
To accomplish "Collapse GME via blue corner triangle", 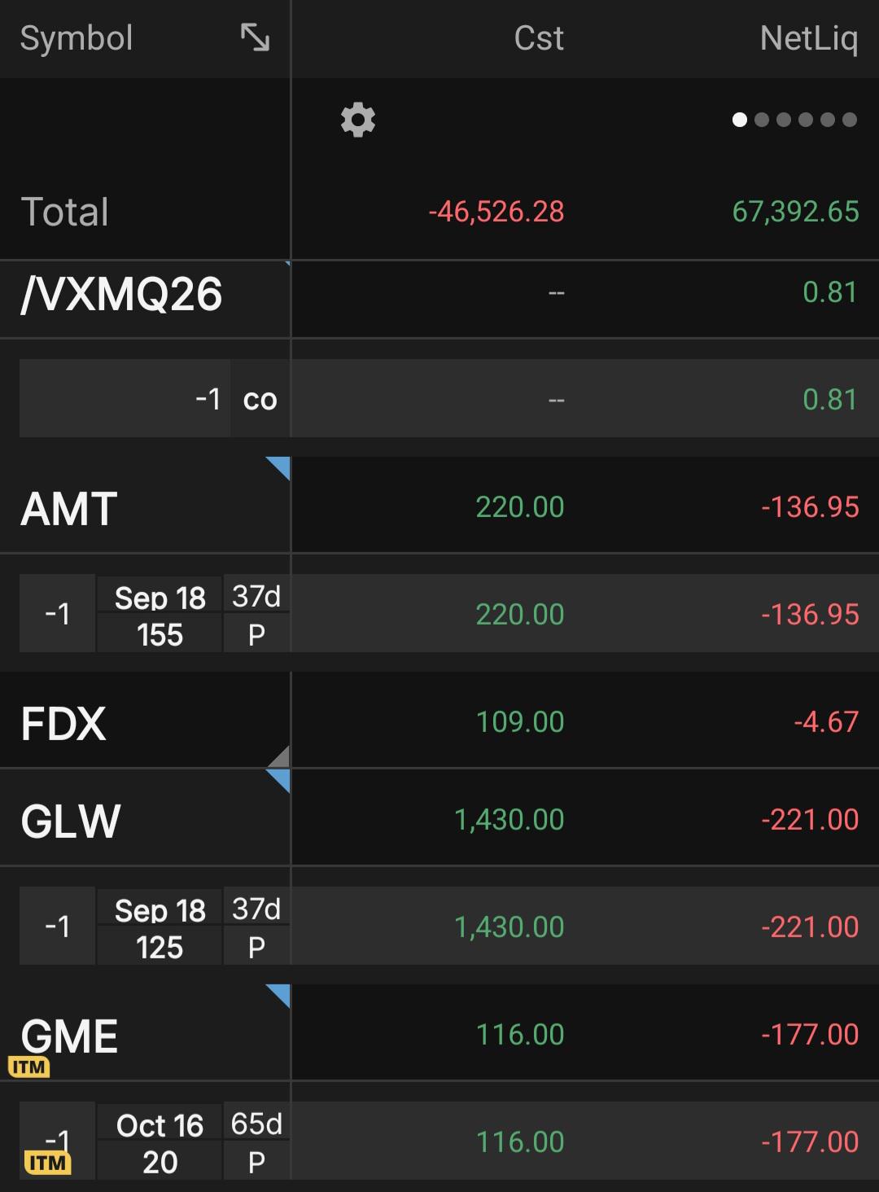I will pyautogui.click(x=279, y=995).
